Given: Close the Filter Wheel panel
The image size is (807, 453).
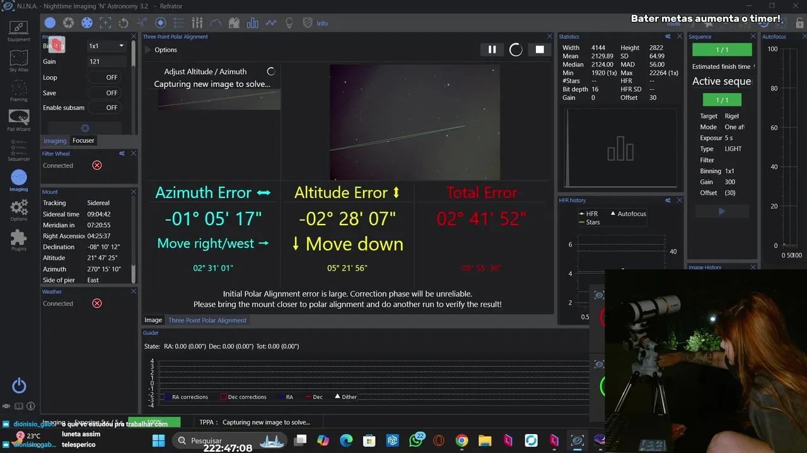Looking at the screenshot, I should 134,154.
